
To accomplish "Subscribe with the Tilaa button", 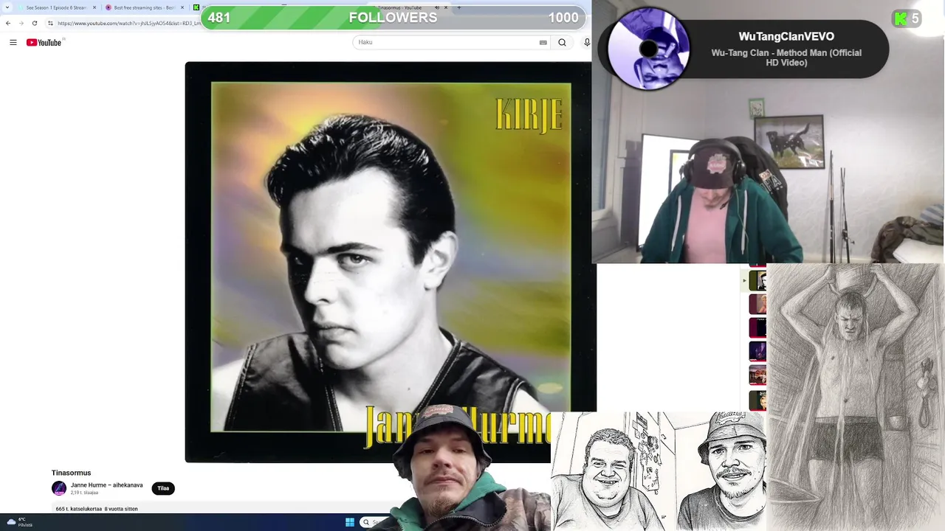I will pyautogui.click(x=163, y=488).
